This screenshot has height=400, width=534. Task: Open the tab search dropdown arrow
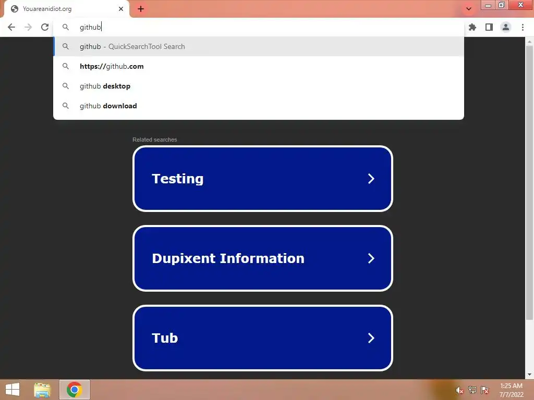click(x=469, y=9)
